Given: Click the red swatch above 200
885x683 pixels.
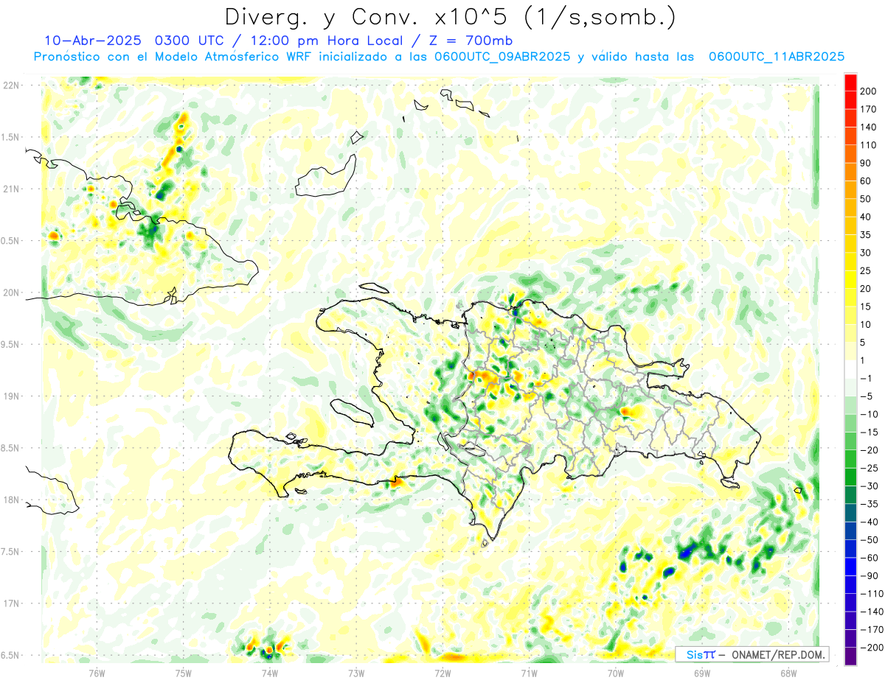Looking at the screenshot, I should click(x=850, y=83).
